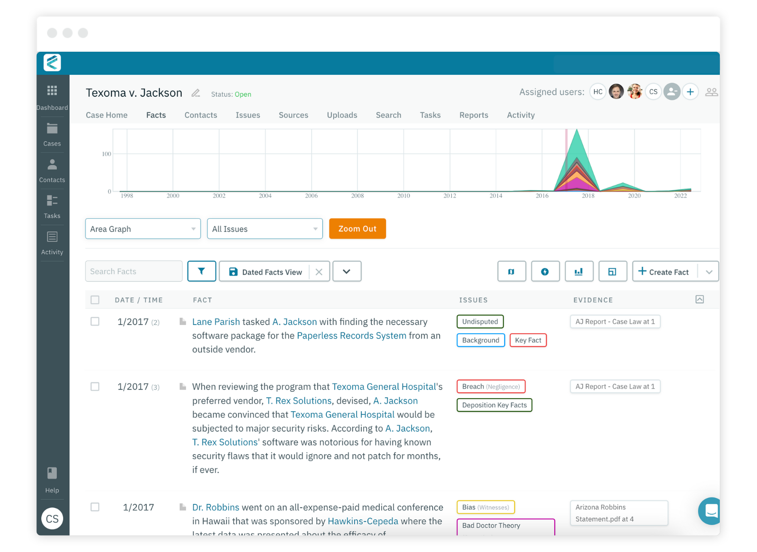Open the fact map view icon

[511, 271]
